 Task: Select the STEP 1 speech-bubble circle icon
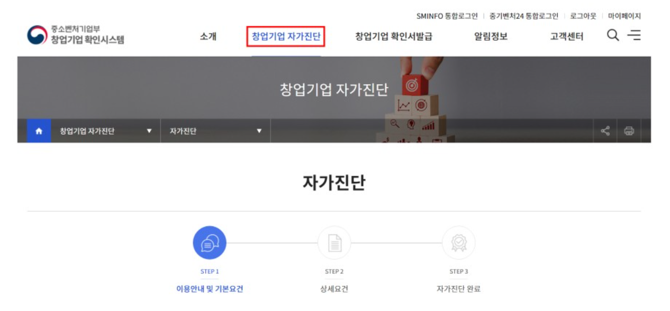point(210,243)
